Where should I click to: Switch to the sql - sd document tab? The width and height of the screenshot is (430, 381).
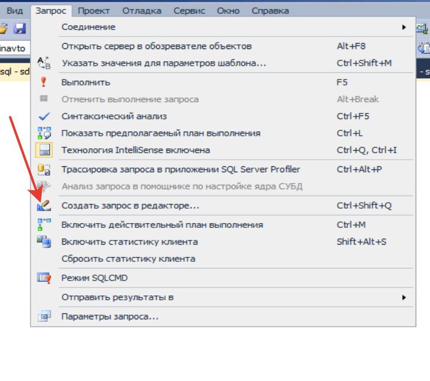(x=15, y=72)
